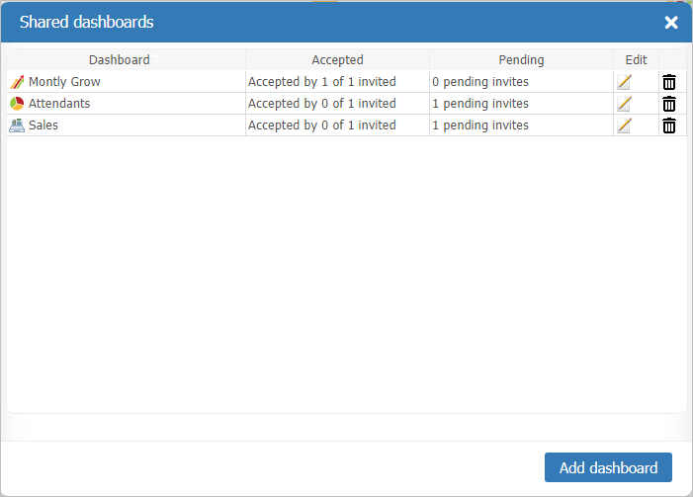
Task: Open the edit pencil for Sales
Action: (624, 125)
